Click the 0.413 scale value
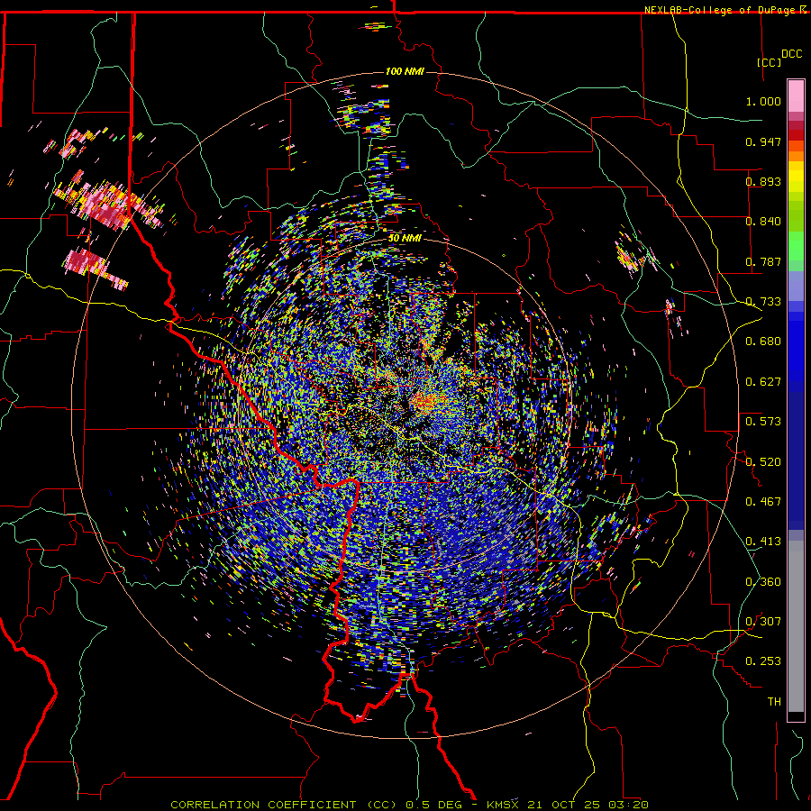This screenshot has height=811, width=811. tap(763, 542)
